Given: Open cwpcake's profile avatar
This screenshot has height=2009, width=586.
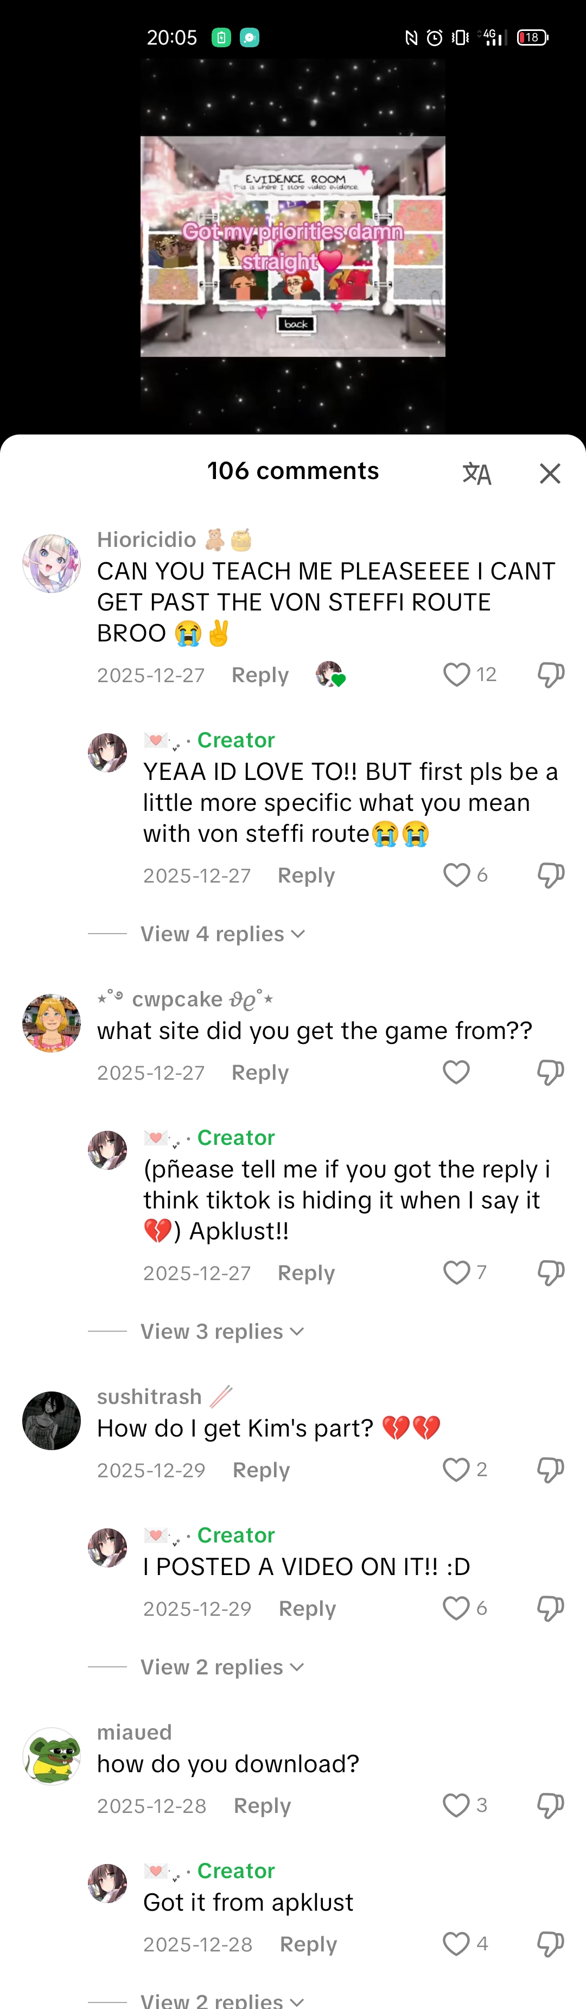Looking at the screenshot, I should click(x=52, y=1023).
